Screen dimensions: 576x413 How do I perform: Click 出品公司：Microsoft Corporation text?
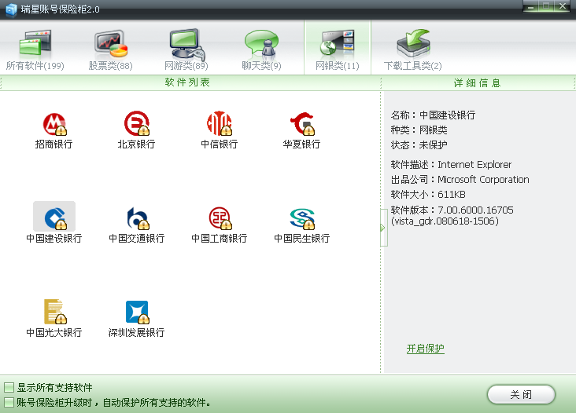[460, 180]
